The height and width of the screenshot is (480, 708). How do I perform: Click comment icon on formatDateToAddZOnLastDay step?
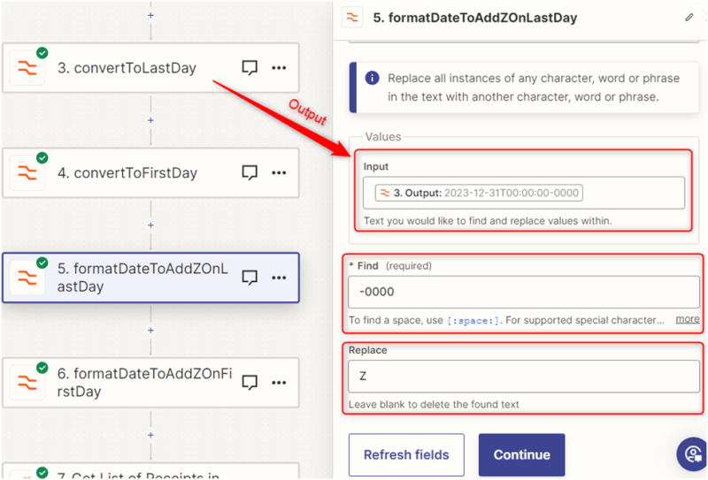point(250,278)
